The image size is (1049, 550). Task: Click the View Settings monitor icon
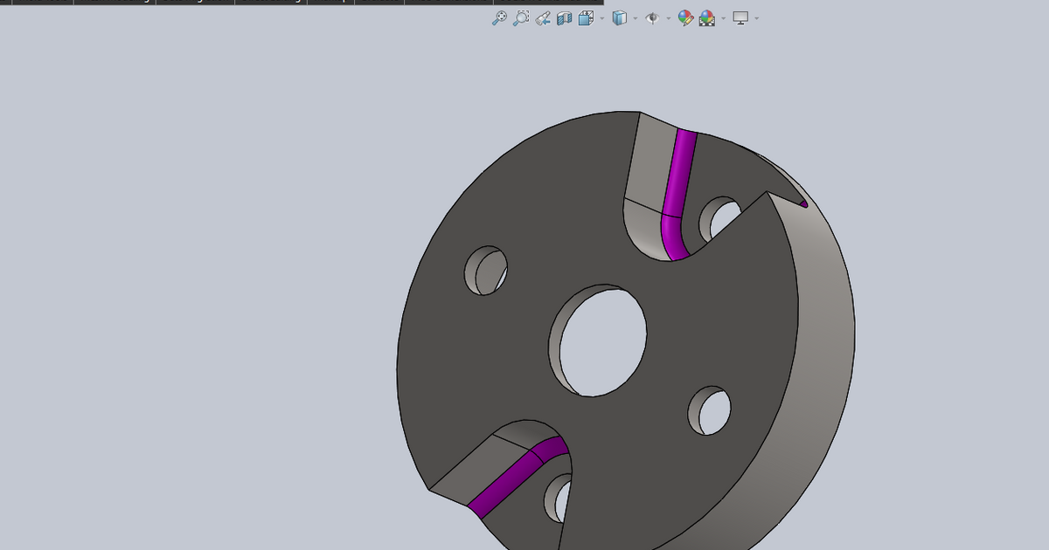(739, 17)
